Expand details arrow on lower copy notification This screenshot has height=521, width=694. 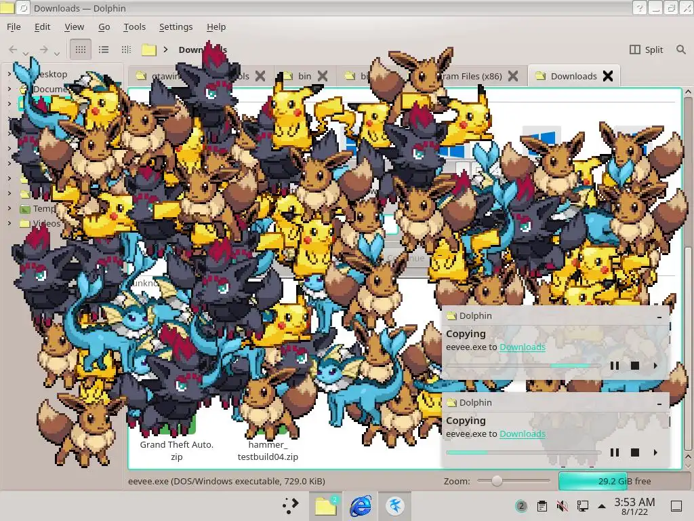coord(655,452)
